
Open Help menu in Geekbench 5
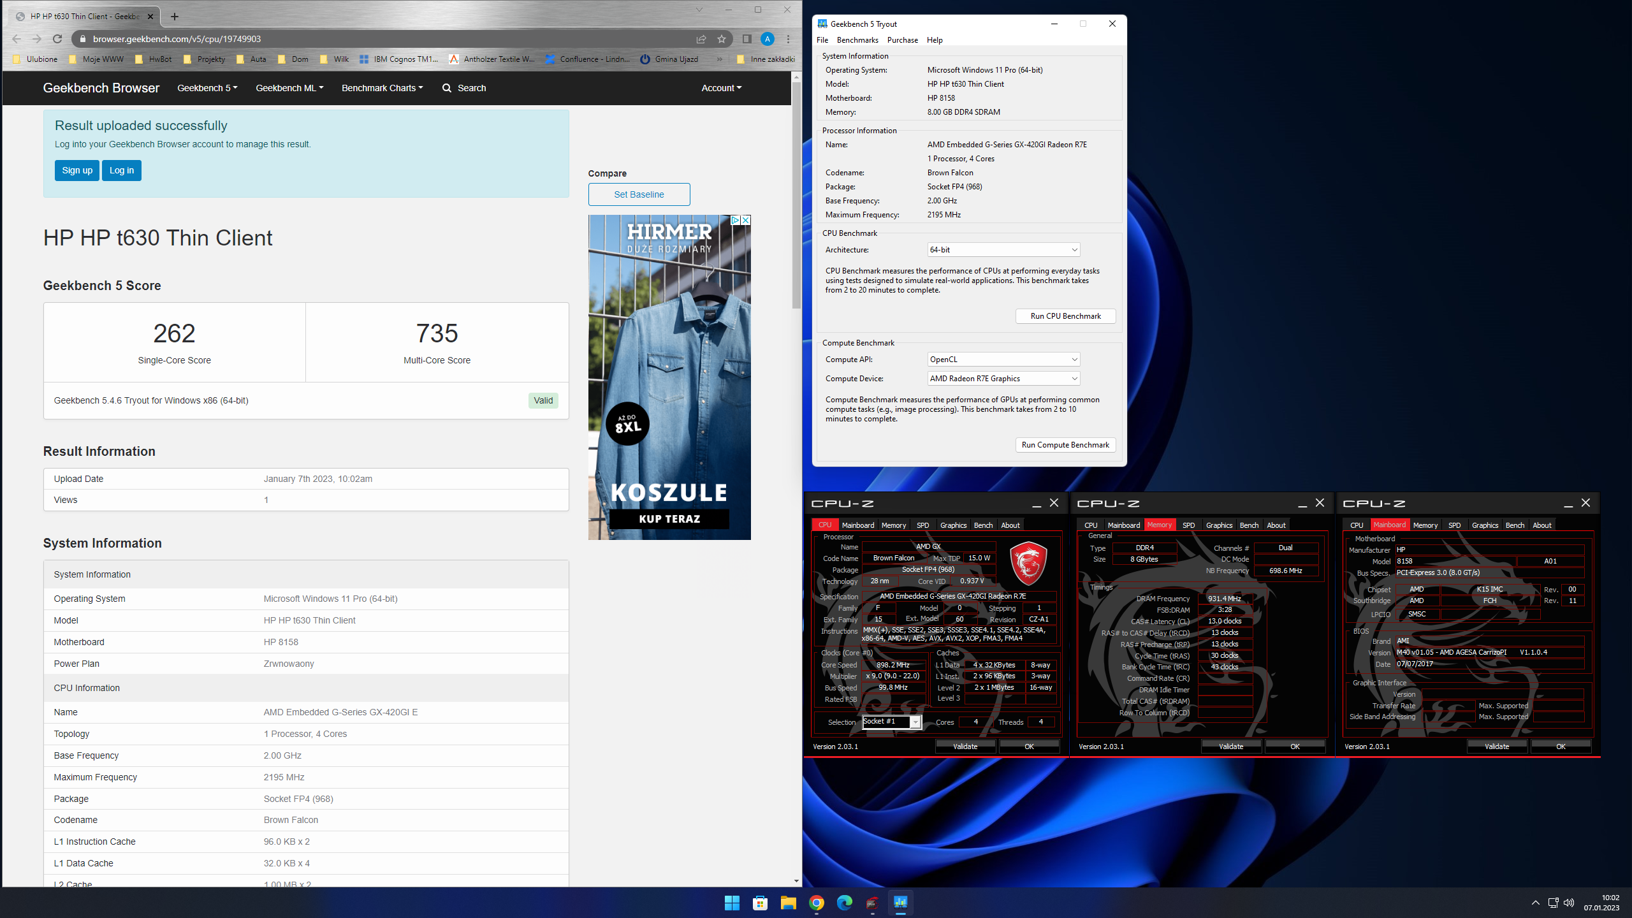click(x=935, y=40)
